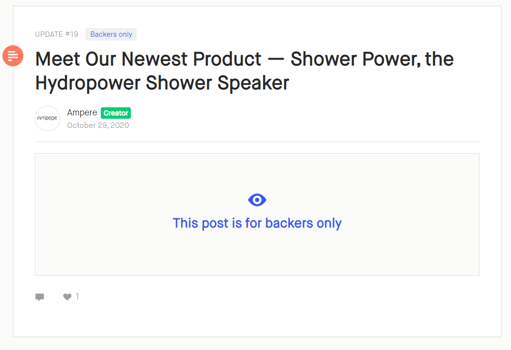Click the word Creator beside Ampere
Image resolution: width=511 pixels, height=350 pixels.
pos(116,113)
